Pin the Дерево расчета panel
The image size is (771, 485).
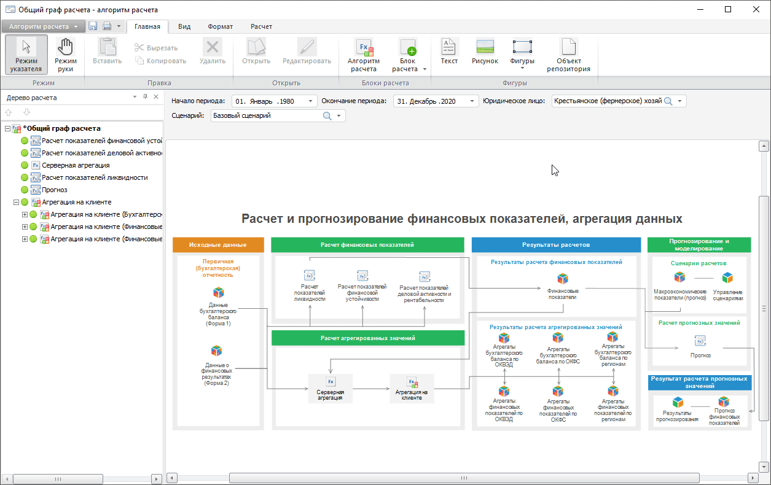(146, 97)
